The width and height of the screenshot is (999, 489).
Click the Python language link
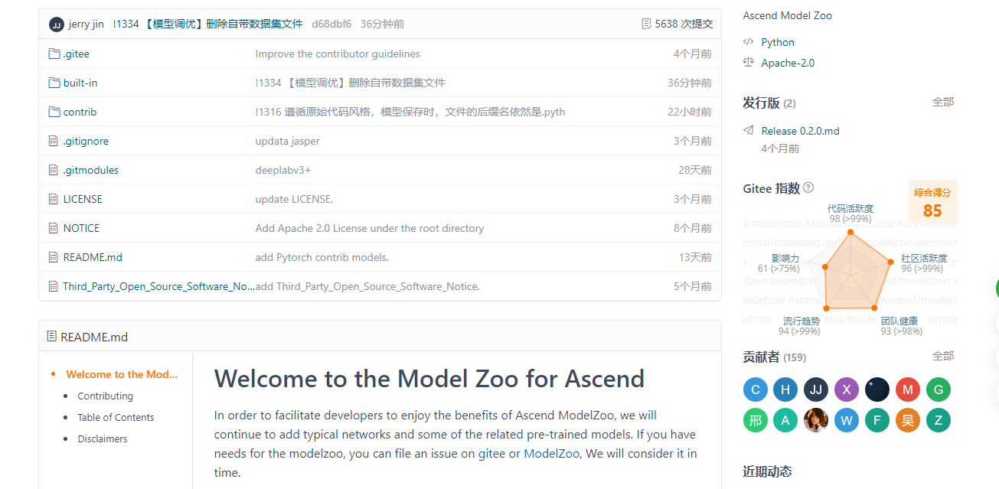[778, 42]
